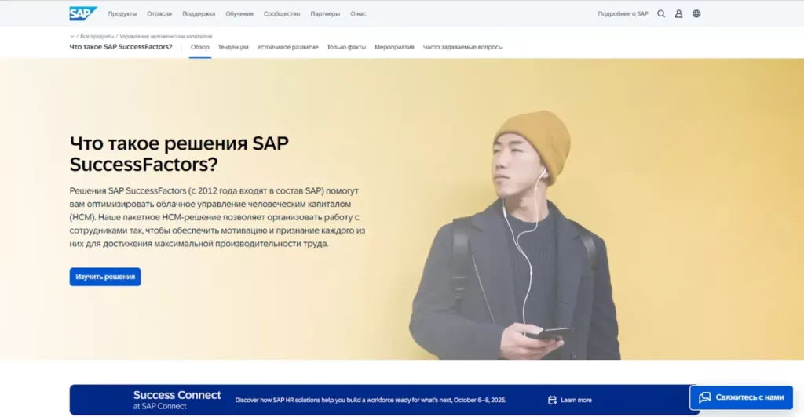Open the Продукты menu
The height and width of the screenshot is (417, 804).
pos(122,13)
